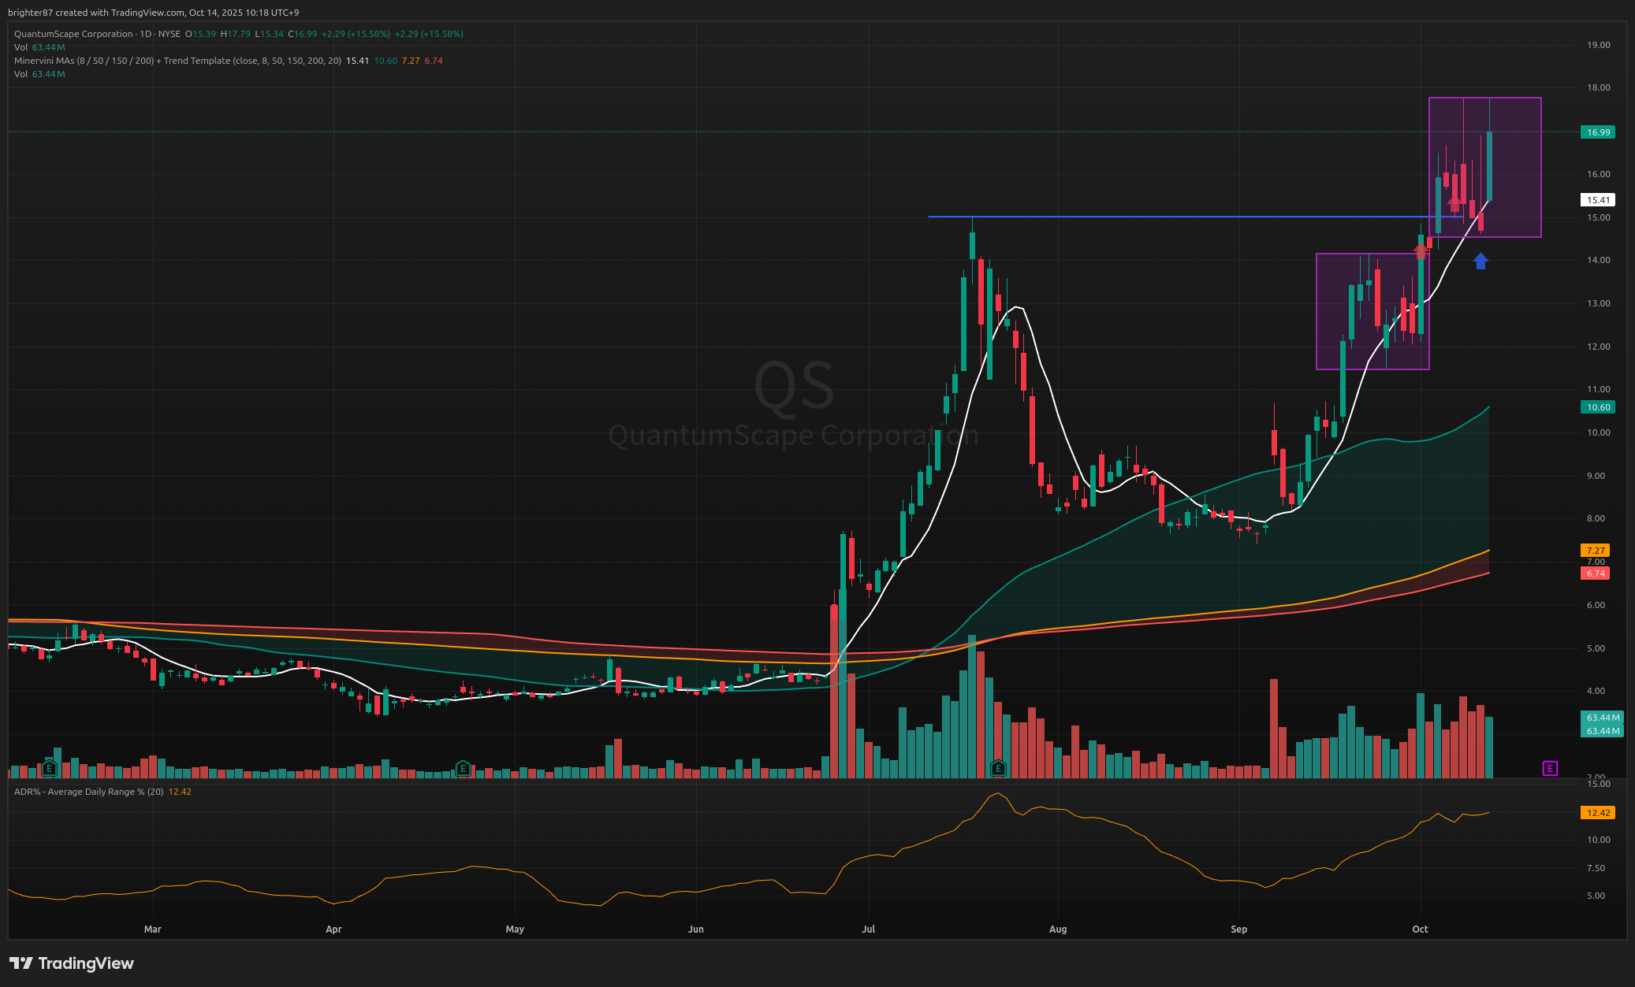Click the Oct label on time axis
This screenshot has height=987, width=1635.
tap(1420, 929)
